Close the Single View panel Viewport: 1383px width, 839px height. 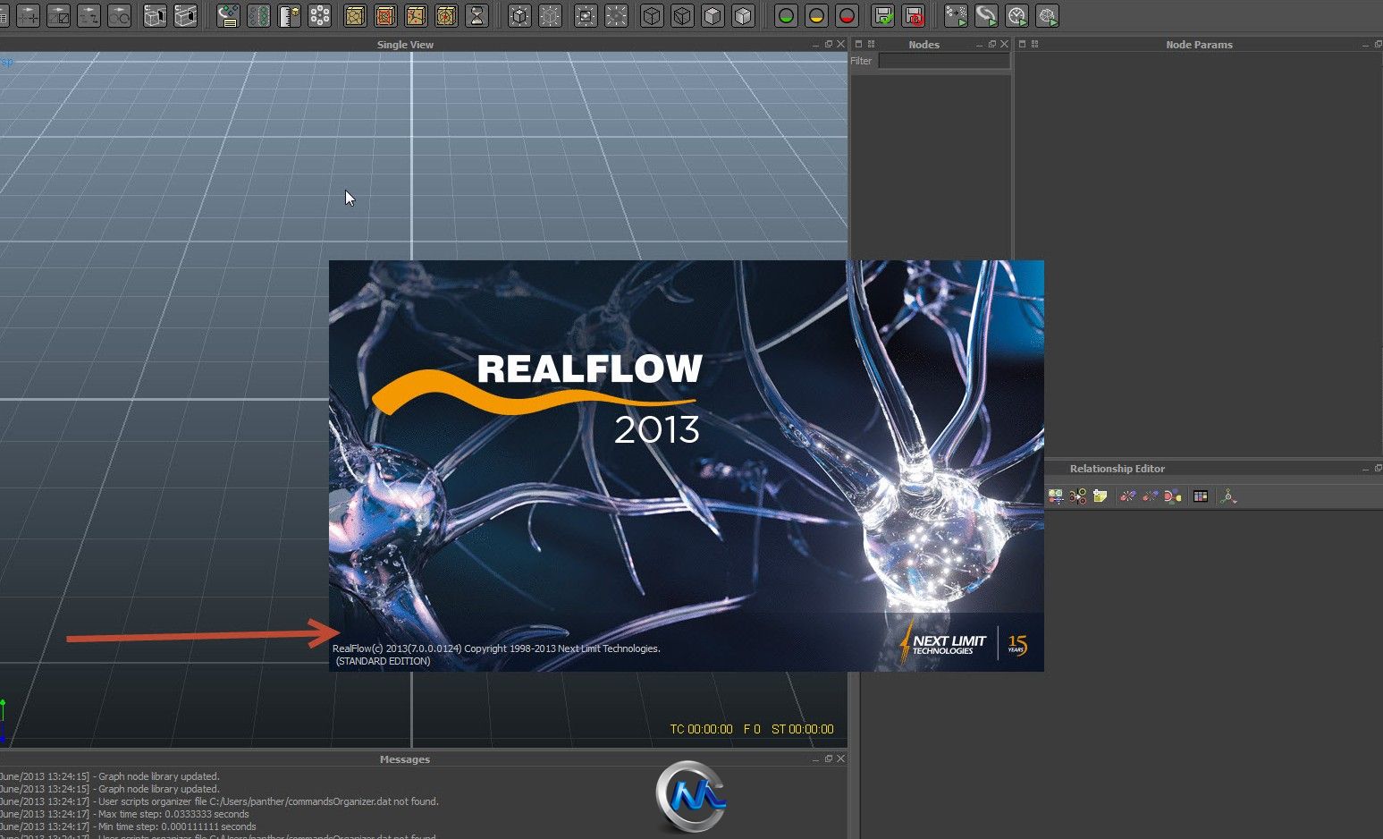[x=840, y=44]
